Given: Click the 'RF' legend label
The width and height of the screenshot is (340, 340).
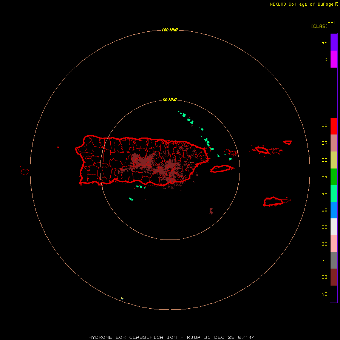Looking at the screenshot, I should click(324, 42).
